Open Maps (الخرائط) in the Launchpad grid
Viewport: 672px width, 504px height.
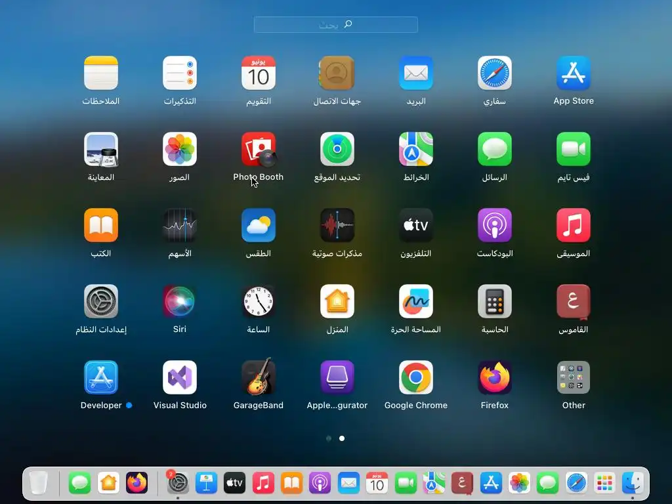click(415, 149)
